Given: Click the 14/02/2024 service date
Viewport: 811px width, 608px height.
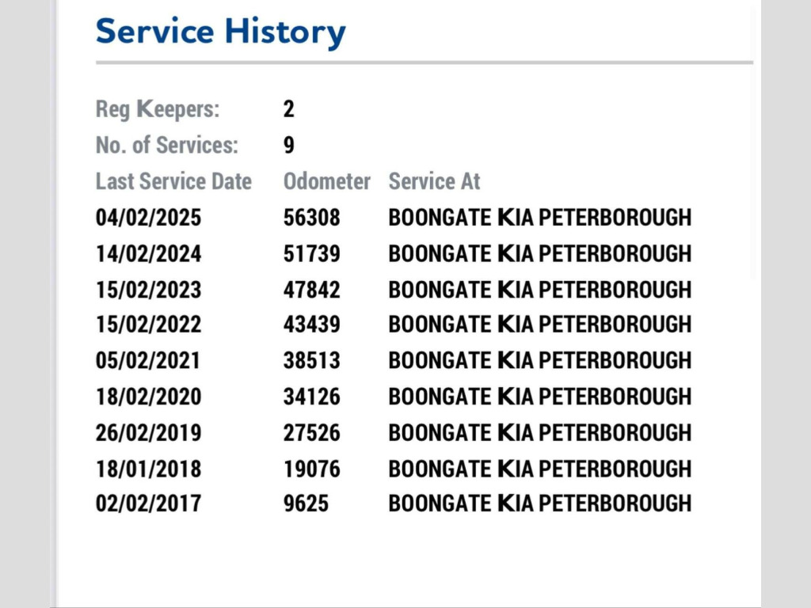Looking at the screenshot, I should [x=149, y=254].
